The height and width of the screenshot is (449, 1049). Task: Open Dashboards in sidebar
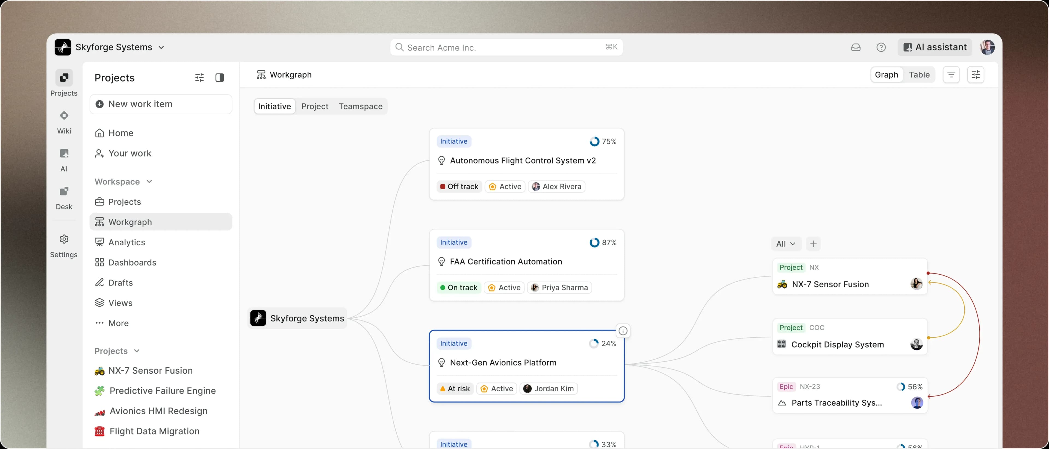tap(161, 263)
